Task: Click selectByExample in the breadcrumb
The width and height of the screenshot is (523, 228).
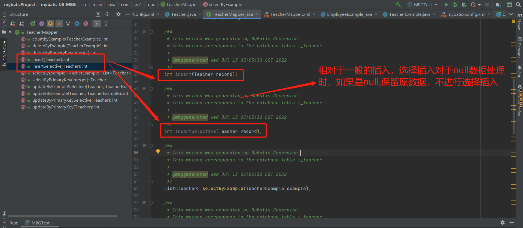Action: point(226,5)
